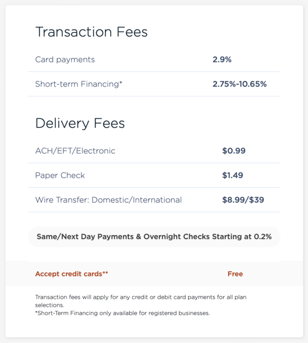This screenshot has width=308, height=343.
Task: Click the double asterisk after Accept credit cards
Action: point(105,272)
